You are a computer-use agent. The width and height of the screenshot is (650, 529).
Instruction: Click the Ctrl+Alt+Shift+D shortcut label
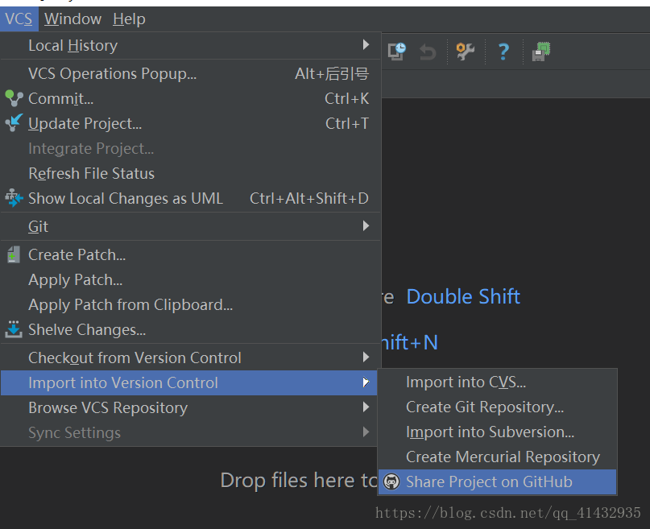(x=309, y=198)
